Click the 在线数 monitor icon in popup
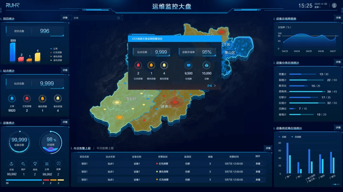343x192 pixels. click(188, 65)
